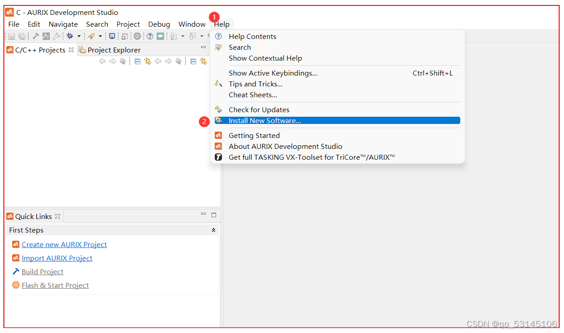This screenshot has width=564, height=333.
Task: Click the icon beside Create new AURIX Project
Action: coord(16,244)
